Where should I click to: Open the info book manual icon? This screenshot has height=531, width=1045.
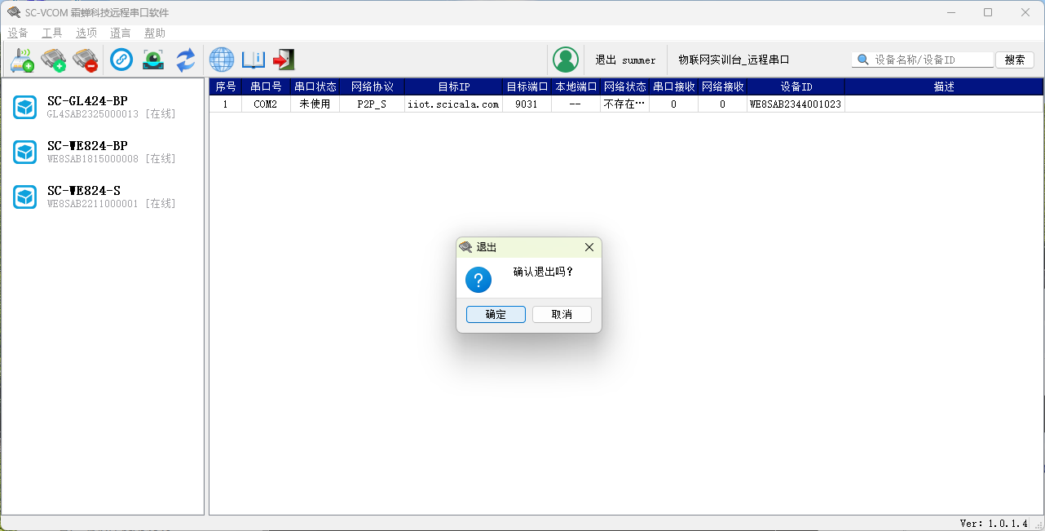(x=254, y=60)
